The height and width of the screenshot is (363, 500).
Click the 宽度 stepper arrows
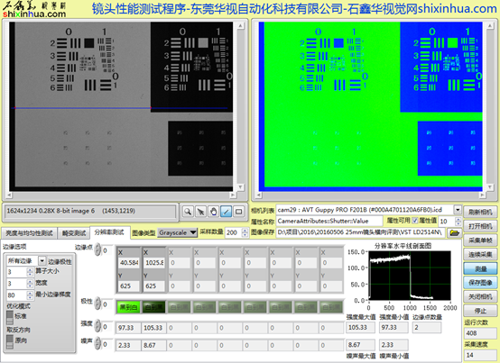[30, 284]
